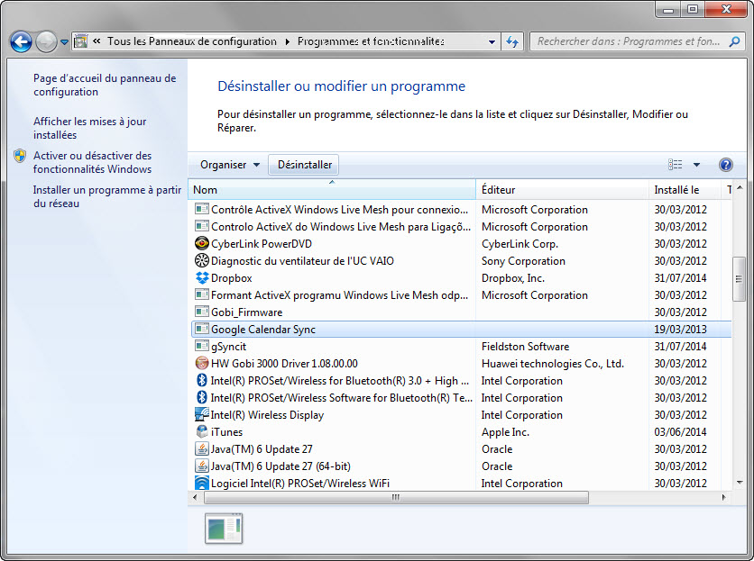Screen dimensions: 754x561
Task: Click the forward navigation arrow
Action: coord(47,41)
